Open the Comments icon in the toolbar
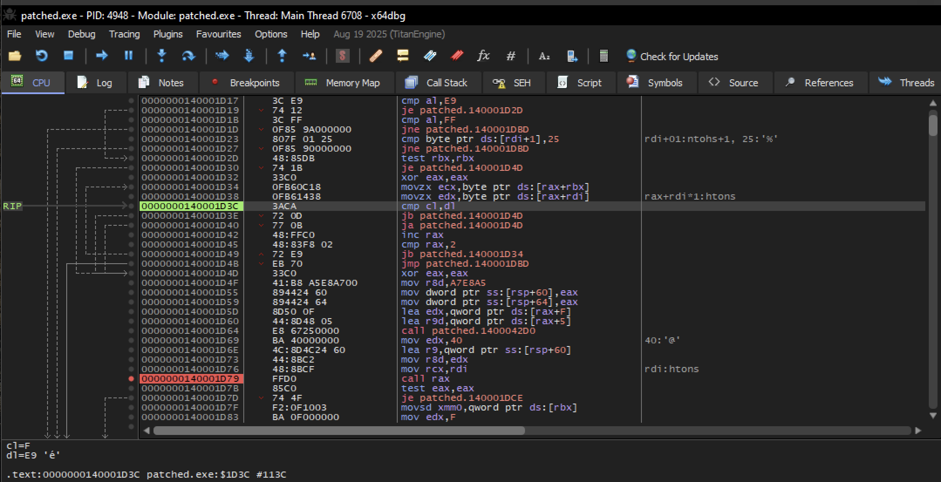The height and width of the screenshot is (482, 941). 402,56
